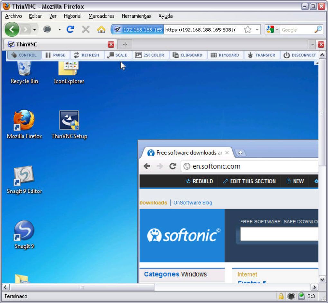Click the Stop loading X icon
This screenshot has height=303, width=328.
coord(86,30)
